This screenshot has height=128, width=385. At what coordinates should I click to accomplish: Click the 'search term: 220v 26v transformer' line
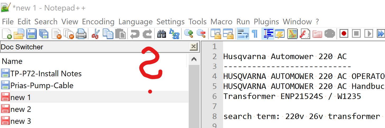(x=302, y=116)
